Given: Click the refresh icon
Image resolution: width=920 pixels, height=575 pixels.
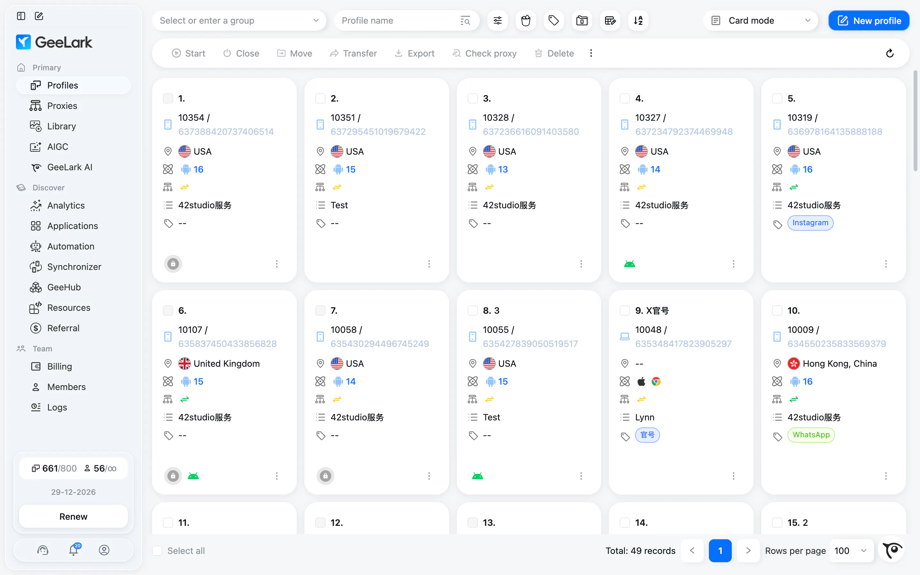Looking at the screenshot, I should [x=890, y=53].
